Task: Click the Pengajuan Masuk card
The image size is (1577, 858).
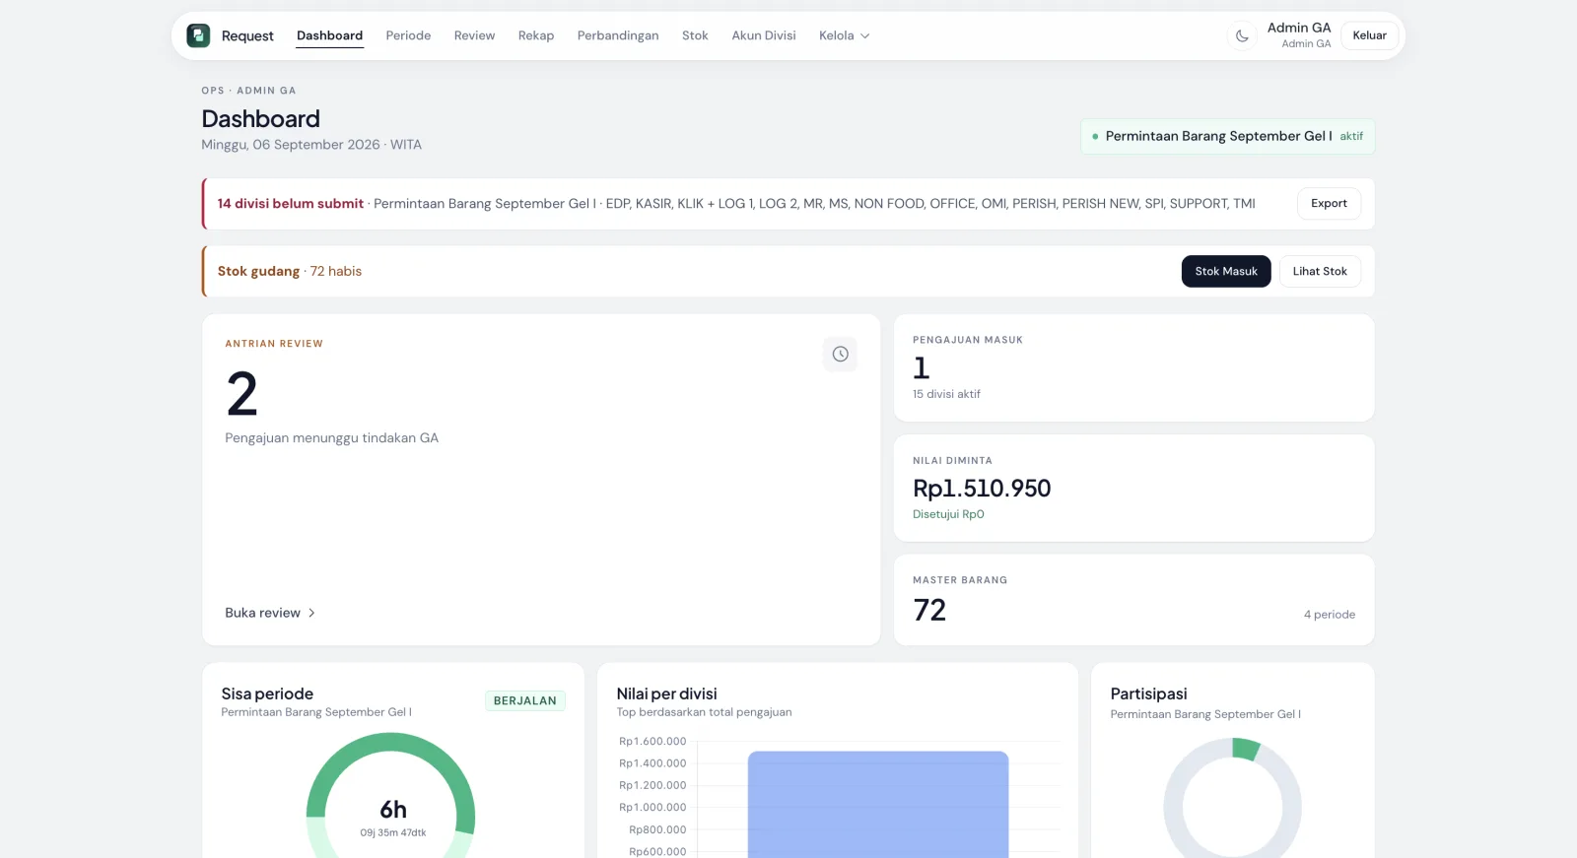Action: click(1133, 367)
